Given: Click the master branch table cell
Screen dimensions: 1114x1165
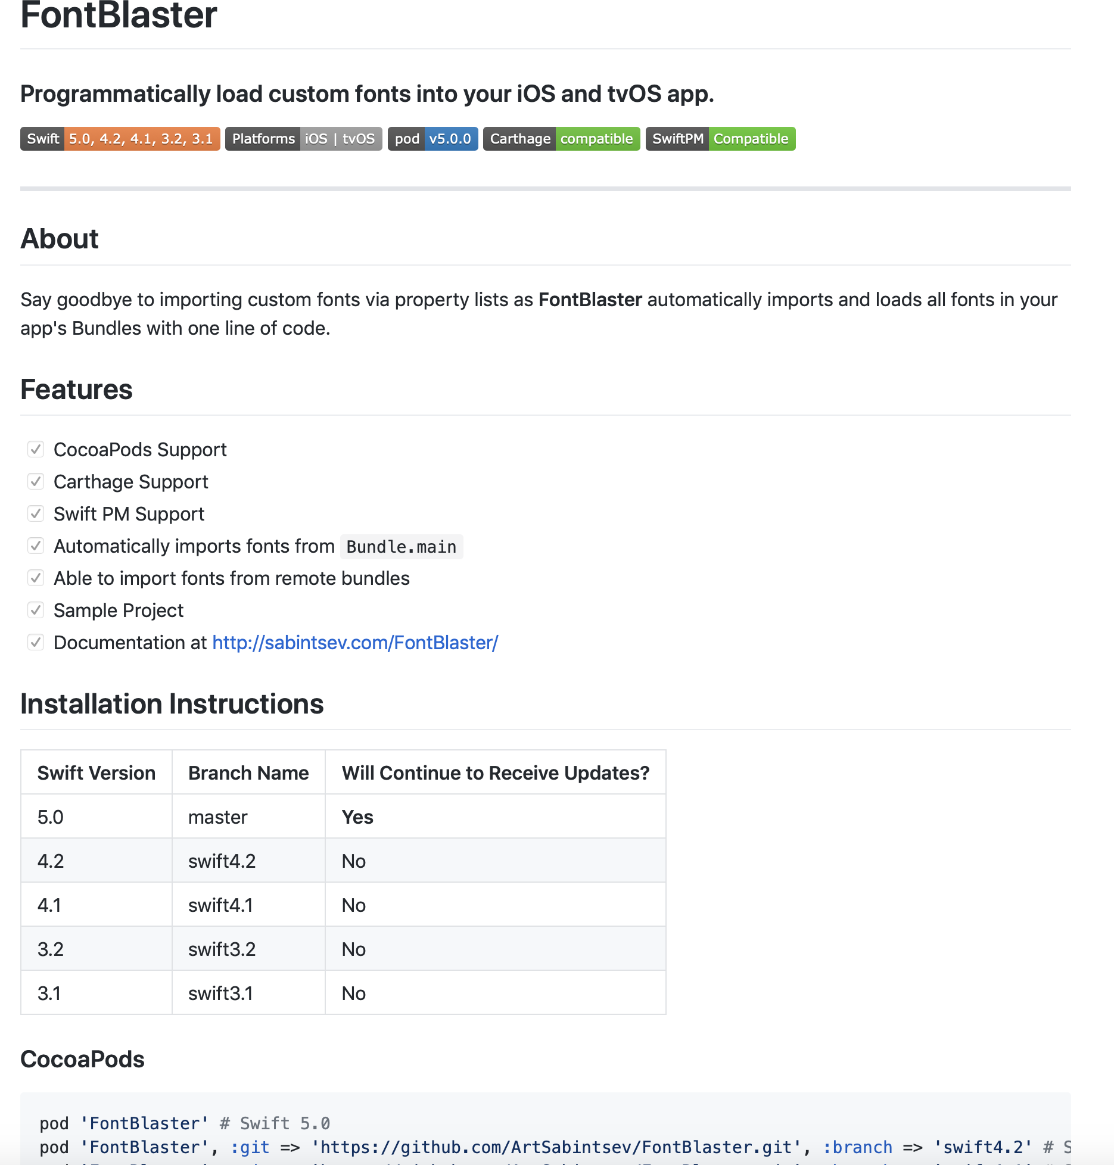Looking at the screenshot, I should [217, 817].
